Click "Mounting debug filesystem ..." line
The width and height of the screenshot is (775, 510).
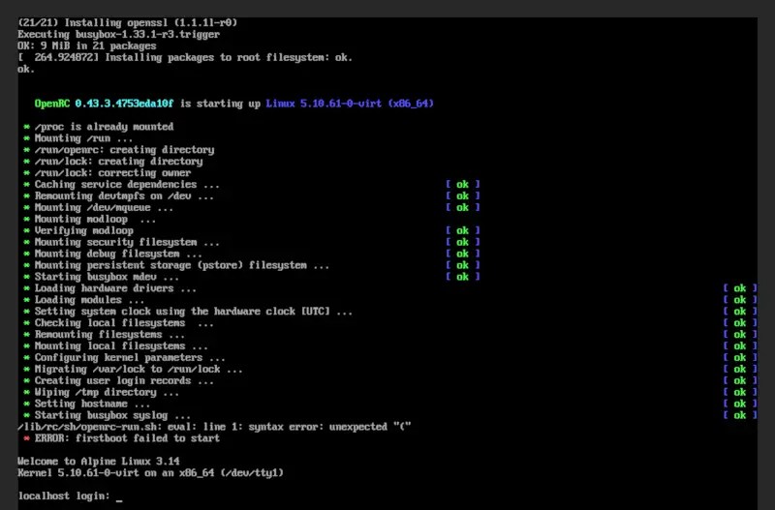click(118, 254)
